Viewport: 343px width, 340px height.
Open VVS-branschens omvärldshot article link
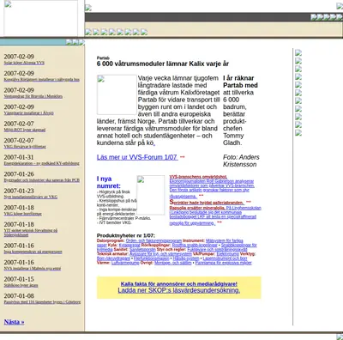click(x=198, y=177)
